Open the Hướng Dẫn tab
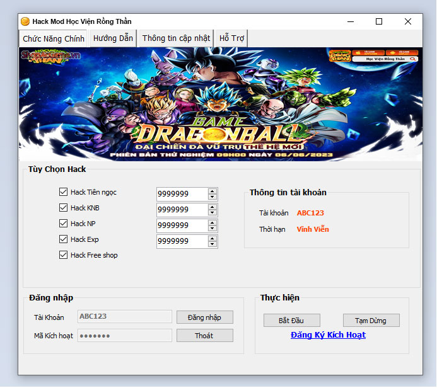This screenshot has height=388, width=437. [113, 38]
